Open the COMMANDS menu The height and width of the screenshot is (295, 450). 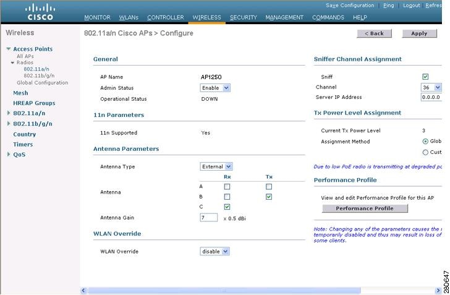[328, 17]
